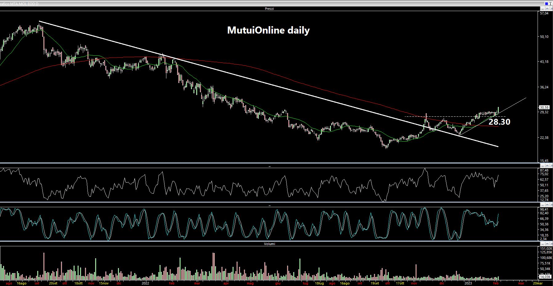The image size is (553, 286).
Task: Click the 100,68K volume scale value
Action: (x=546, y=258)
